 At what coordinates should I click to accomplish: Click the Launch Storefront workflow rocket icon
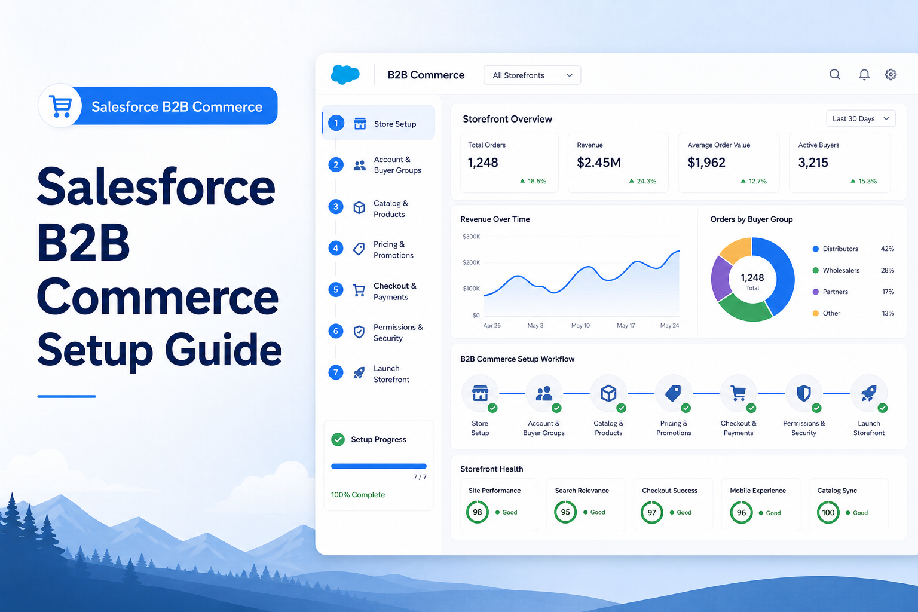(x=869, y=393)
